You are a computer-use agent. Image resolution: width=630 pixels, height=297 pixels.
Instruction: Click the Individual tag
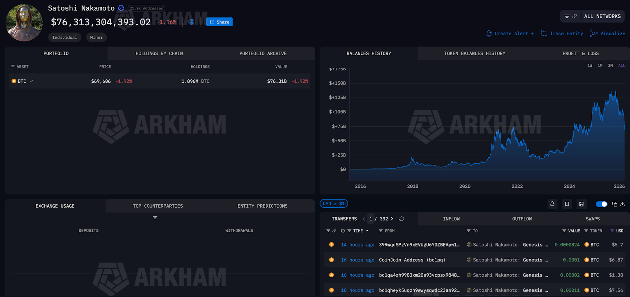click(65, 37)
